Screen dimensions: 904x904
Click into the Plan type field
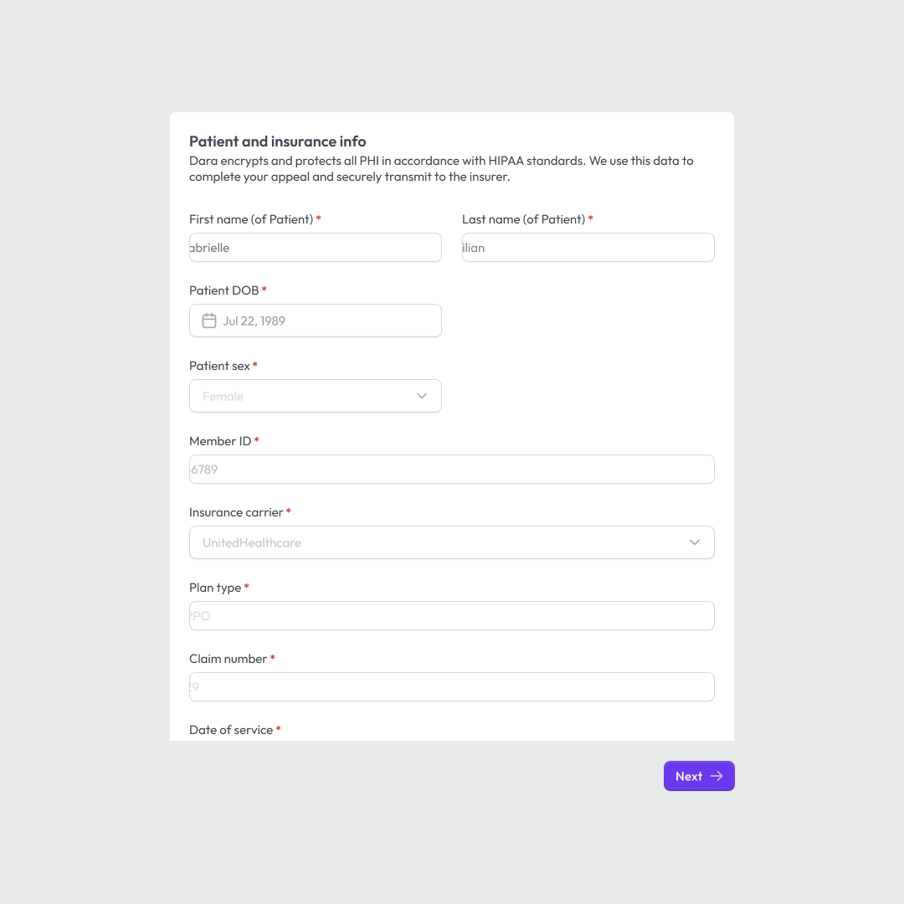coord(452,616)
